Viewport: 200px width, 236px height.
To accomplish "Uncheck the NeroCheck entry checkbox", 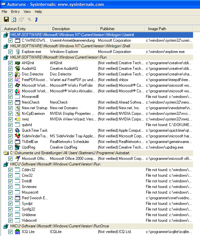I will [10, 102].
